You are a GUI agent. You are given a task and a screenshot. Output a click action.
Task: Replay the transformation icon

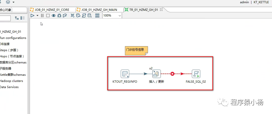65,16
